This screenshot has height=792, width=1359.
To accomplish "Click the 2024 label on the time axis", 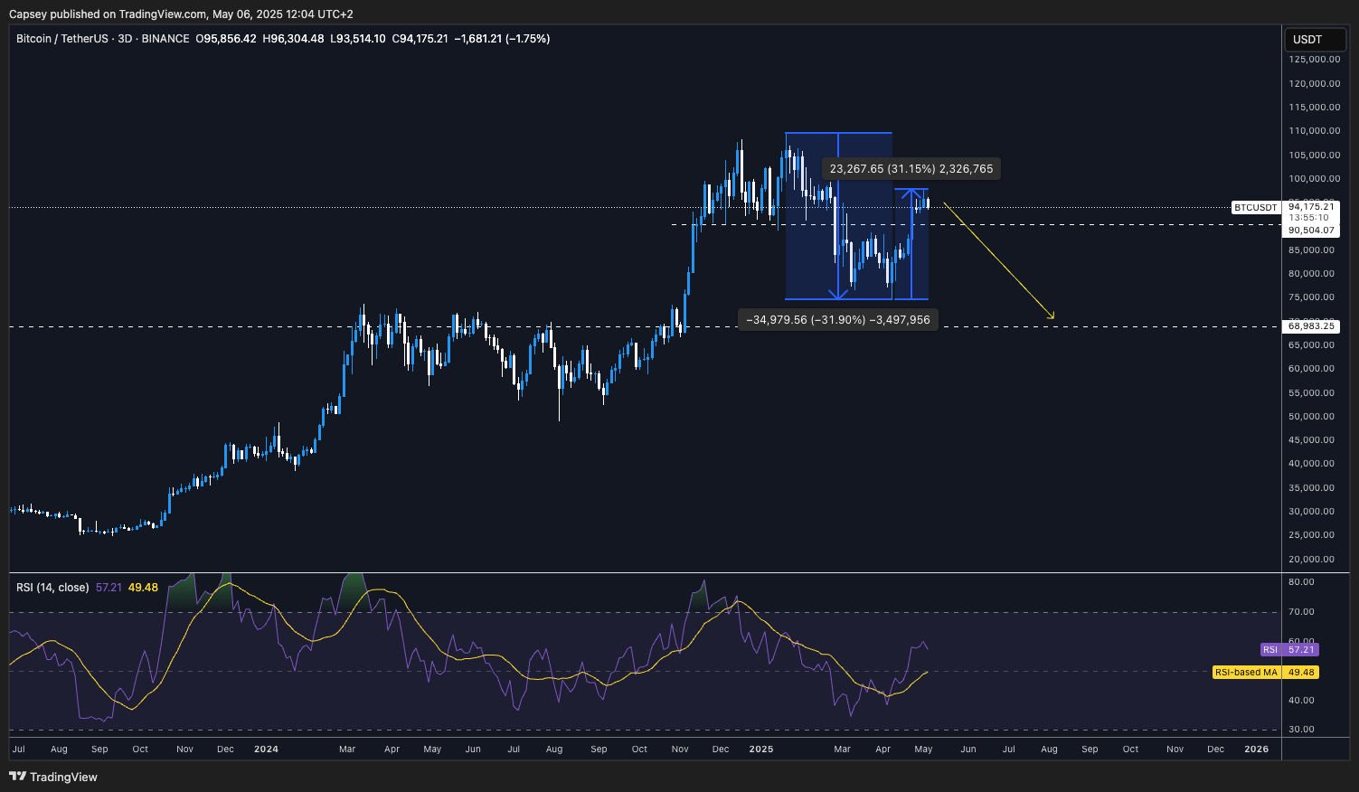I will click(266, 749).
